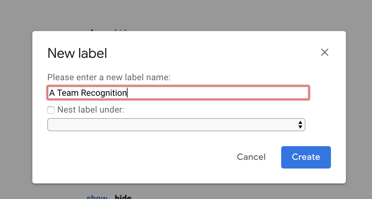
Task: Create the A Team Recognition label
Action: pyautogui.click(x=306, y=157)
